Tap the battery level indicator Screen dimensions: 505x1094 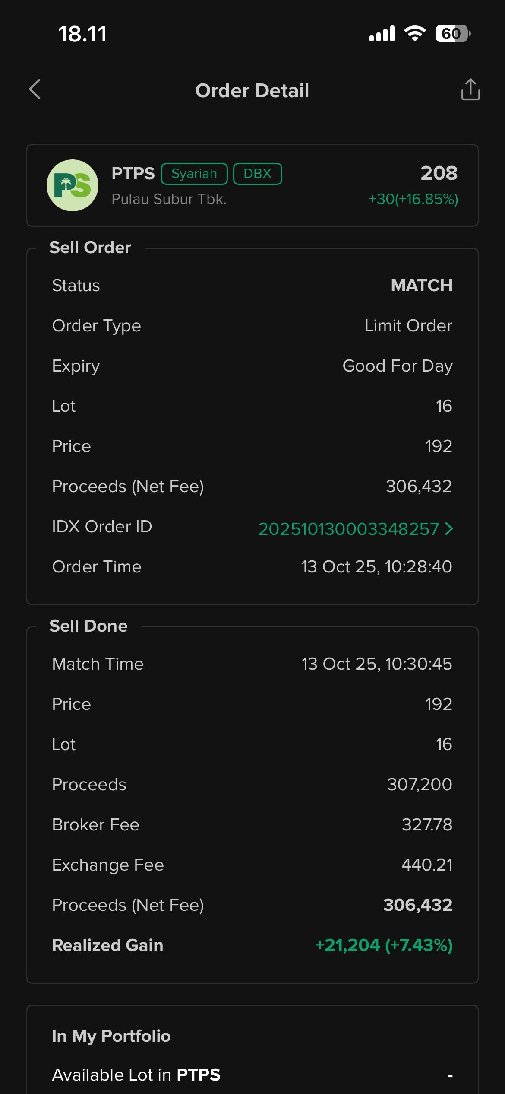coord(452,34)
